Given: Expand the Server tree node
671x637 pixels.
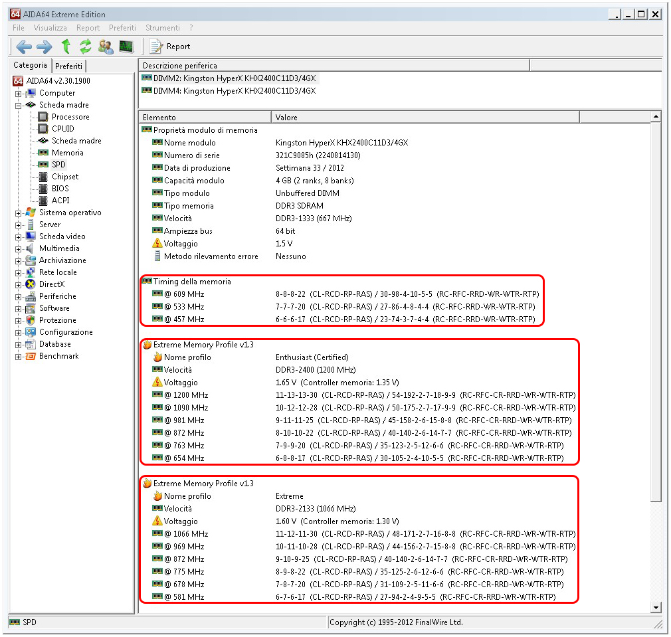Looking at the screenshot, I should tap(18, 225).
